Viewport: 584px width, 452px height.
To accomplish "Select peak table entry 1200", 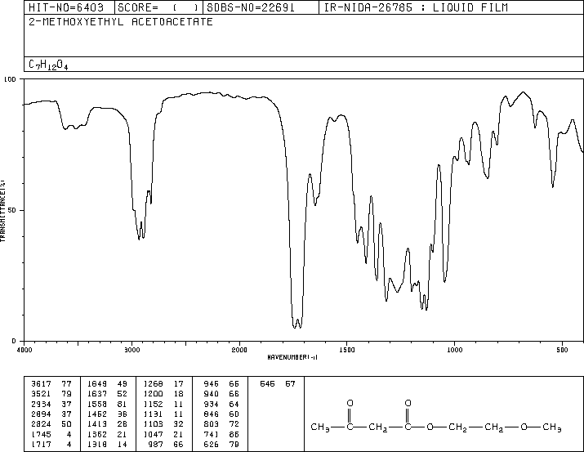I will 153,394.
